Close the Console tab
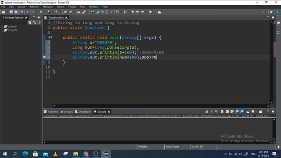Viewport: 281px width, 158px height. point(109,112)
